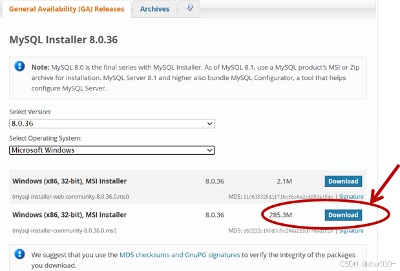This screenshot has width=400, height=271.
Task: Click file name mysql-installer-web-community-8.0.36.0.msi
Action: pyautogui.click(x=70, y=197)
